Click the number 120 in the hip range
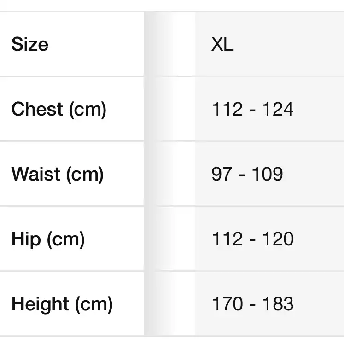 pyautogui.click(x=278, y=239)
